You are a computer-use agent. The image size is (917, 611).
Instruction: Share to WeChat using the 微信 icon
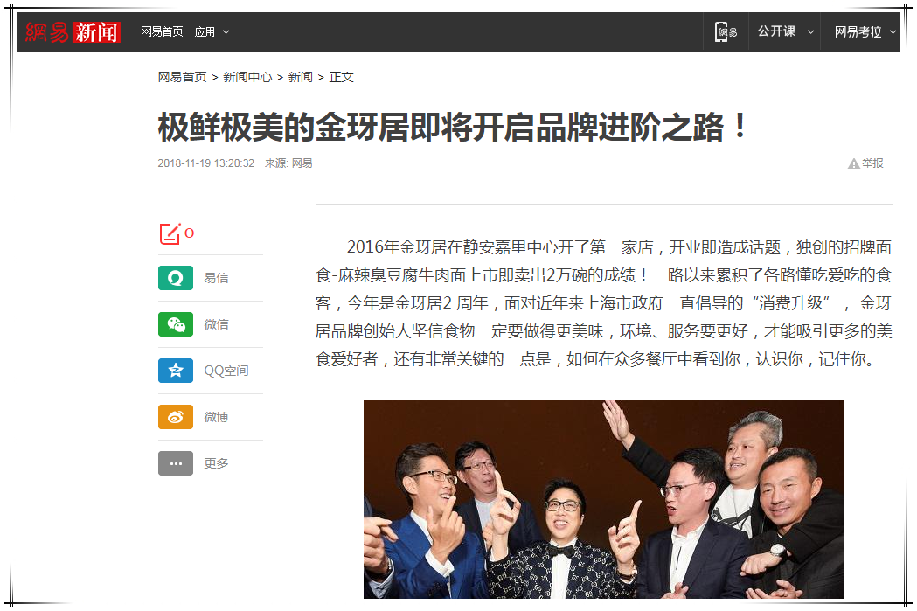(176, 324)
